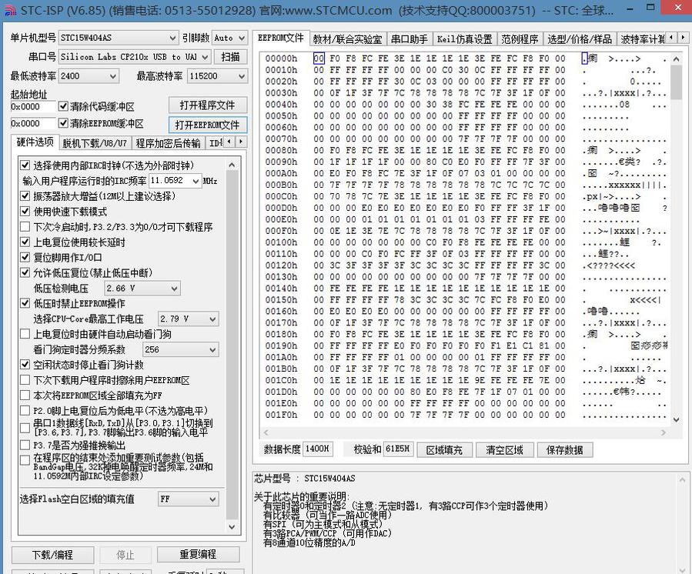Image resolution: width=692 pixels, height=574 pixels.
Task: Click the 清空区域 button
Action: [504, 449]
